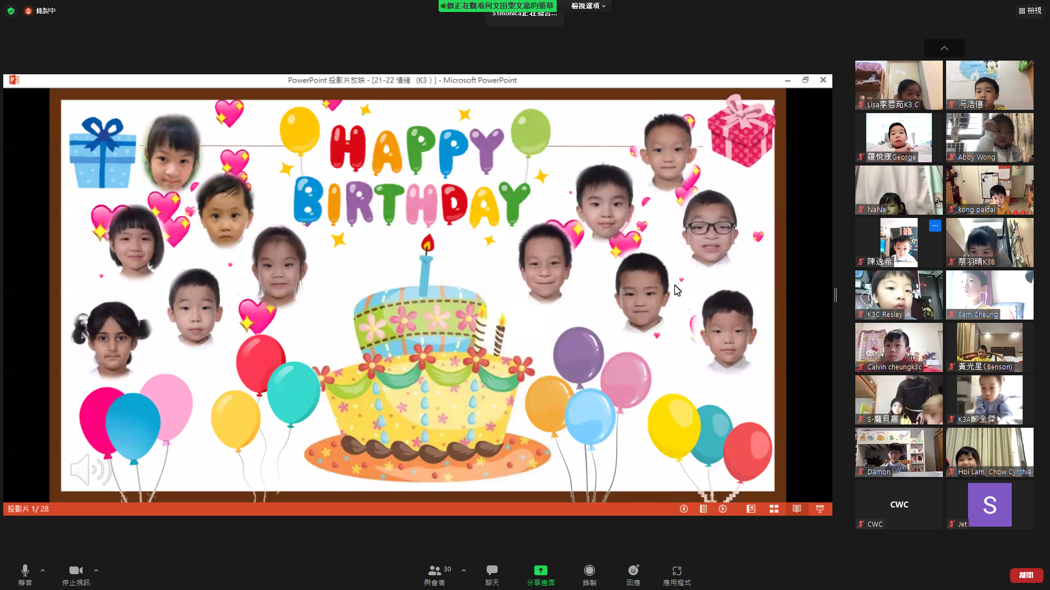
Task: Select Calvin cheungk3c video tile
Action: (899, 347)
